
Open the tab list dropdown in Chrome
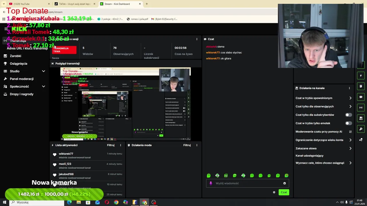(4, 4)
